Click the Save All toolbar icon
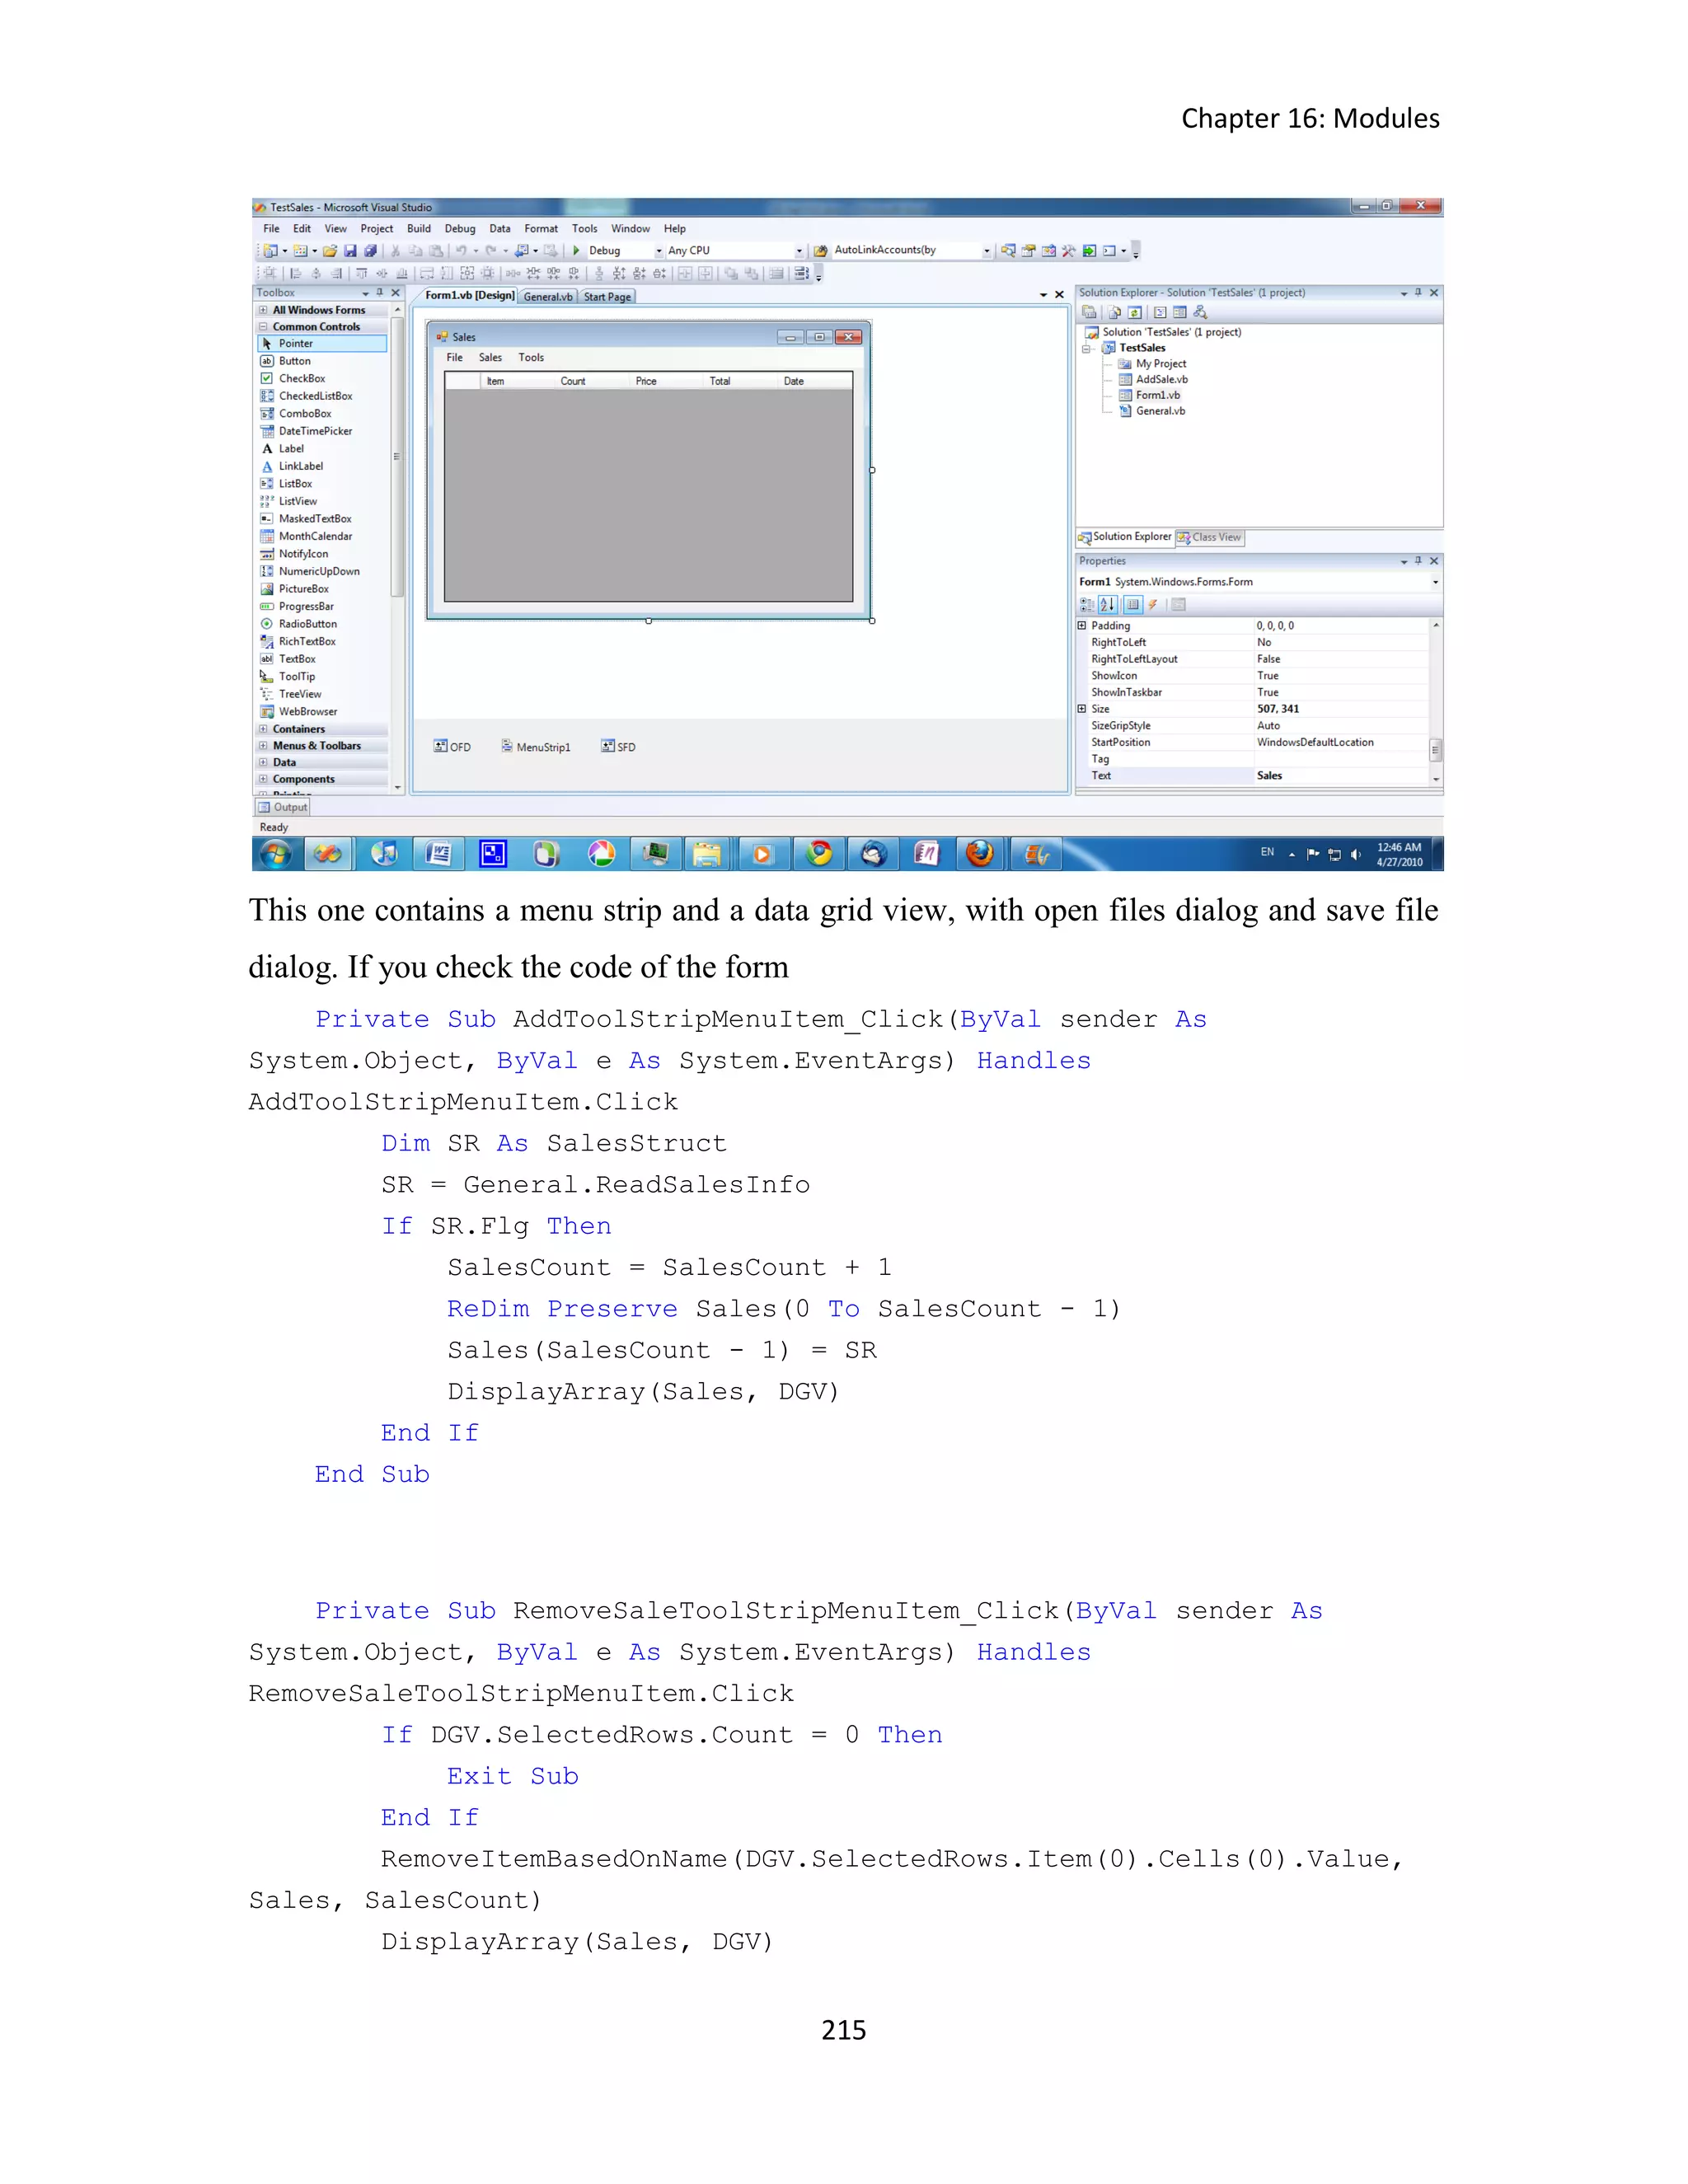Screen dimensions: 1688x2184 tap(370, 251)
